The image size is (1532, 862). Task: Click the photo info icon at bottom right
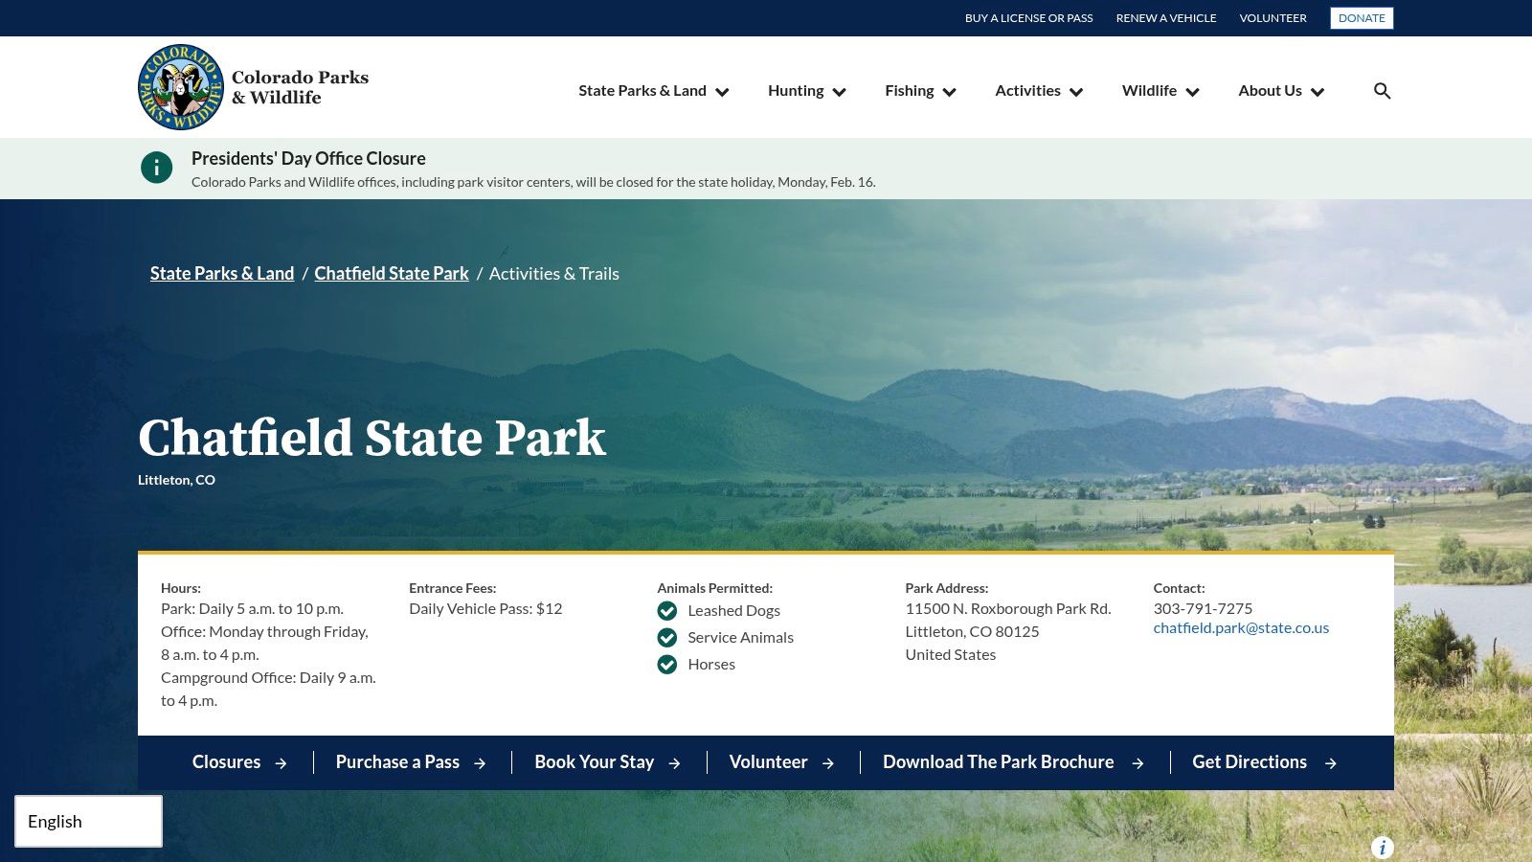click(1382, 848)
